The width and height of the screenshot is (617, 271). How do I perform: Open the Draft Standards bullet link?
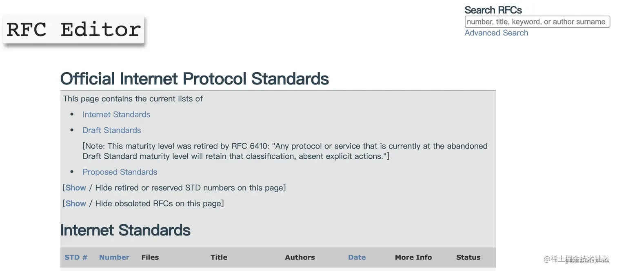pos(112,131)
